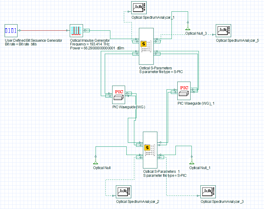
Task: Select the PIC Waveguide (WG)_1 component icon
Action: tap(184, 91)
